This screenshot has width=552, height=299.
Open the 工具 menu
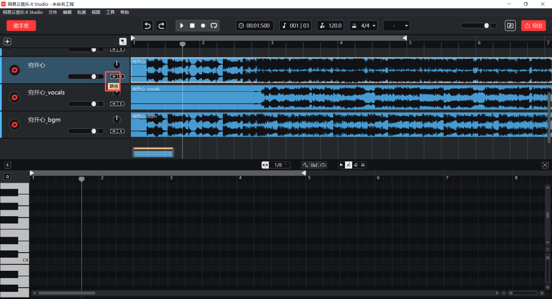coord(110,12)
